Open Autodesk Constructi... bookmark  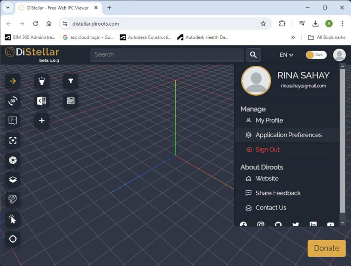click(146, 37)
